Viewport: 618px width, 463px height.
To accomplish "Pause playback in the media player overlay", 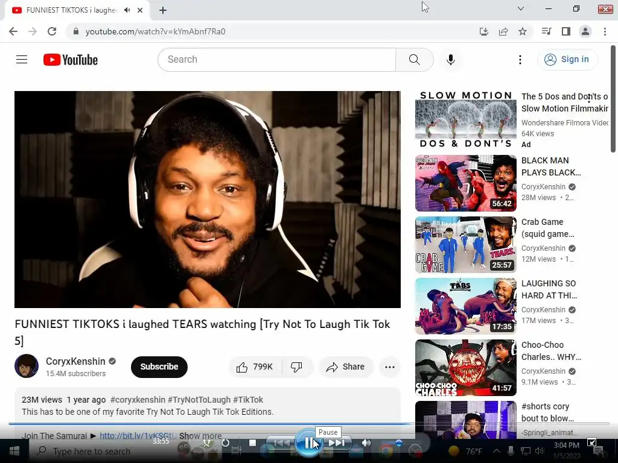I will click(x=308, y=443).
